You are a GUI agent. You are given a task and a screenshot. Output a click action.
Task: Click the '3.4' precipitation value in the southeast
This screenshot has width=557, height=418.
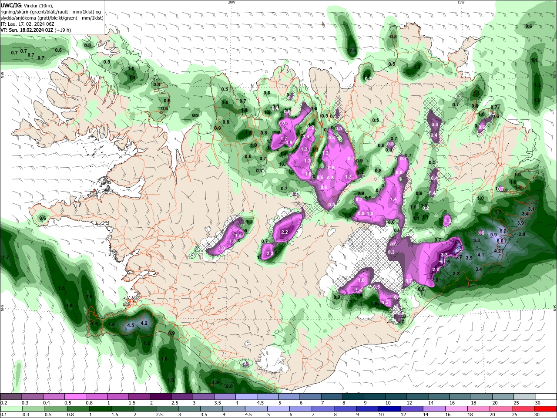(479, 270)
